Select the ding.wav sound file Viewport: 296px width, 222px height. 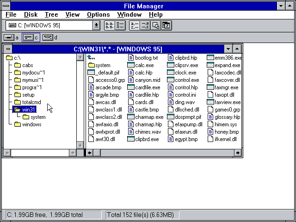coord(181,102)
